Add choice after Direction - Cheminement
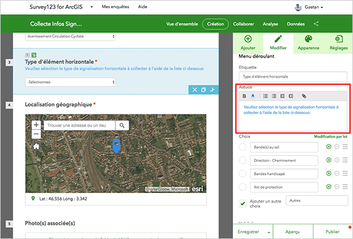This screenshot has height=239, width=353. (x=329, y=160)
